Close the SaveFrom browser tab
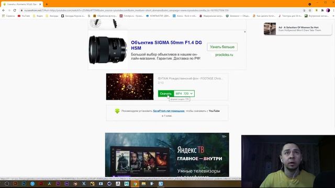This screenshot has width=335, height=188. click(40, 4)
